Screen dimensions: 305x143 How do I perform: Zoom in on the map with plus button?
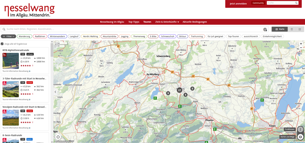[301, 44]
